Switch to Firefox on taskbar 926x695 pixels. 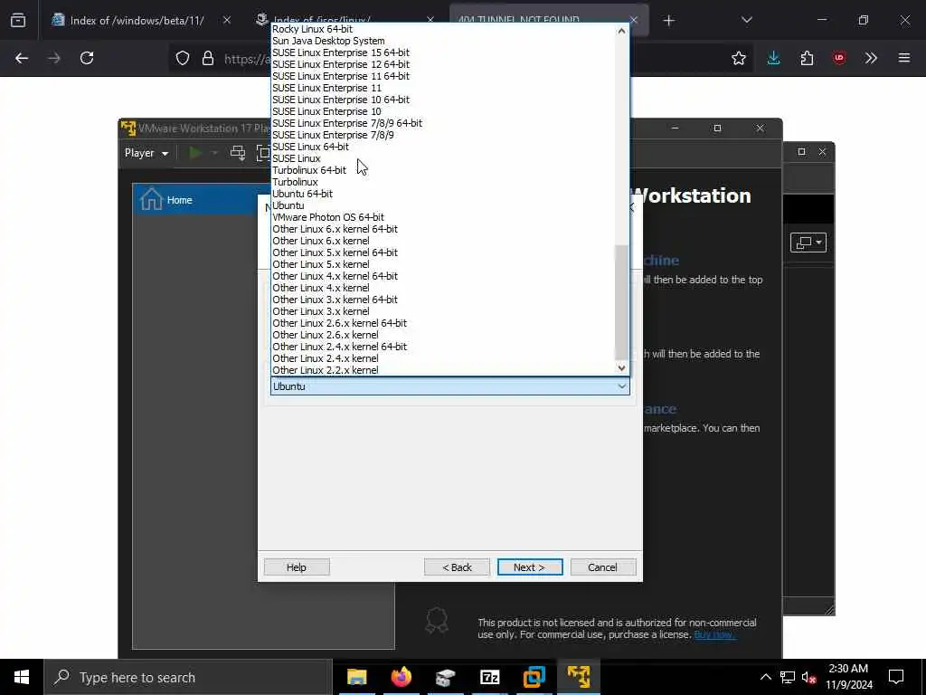(401, 677)
